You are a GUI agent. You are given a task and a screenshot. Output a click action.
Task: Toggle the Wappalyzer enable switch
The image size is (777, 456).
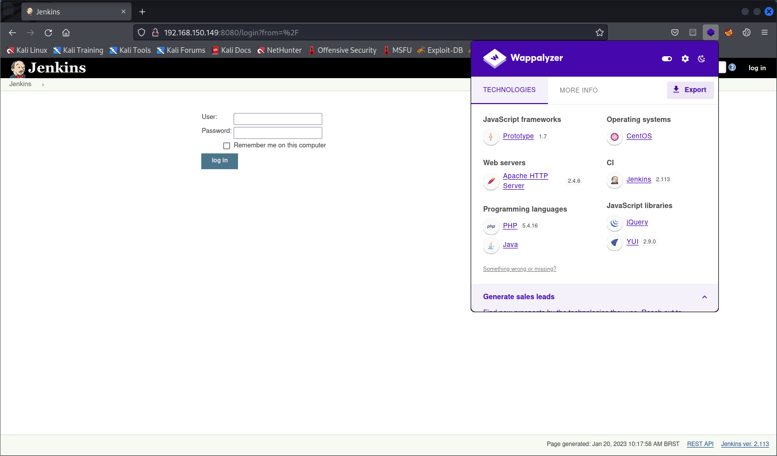(667, 58)
